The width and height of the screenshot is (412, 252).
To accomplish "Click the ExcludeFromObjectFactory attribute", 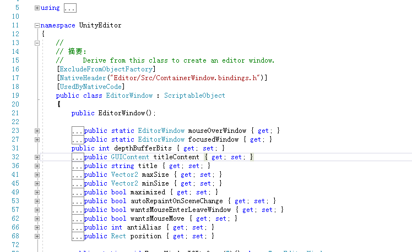I will click(x=106, y=69).
